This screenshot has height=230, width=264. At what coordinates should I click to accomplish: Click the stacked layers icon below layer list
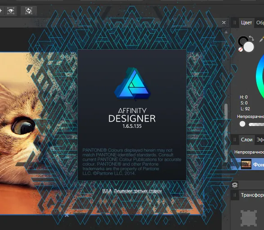[235, 185]
